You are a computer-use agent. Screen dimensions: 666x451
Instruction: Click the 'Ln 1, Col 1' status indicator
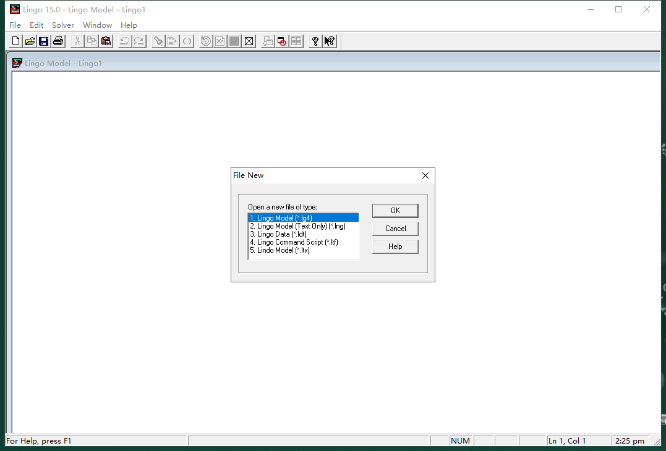tap(578, 441)
